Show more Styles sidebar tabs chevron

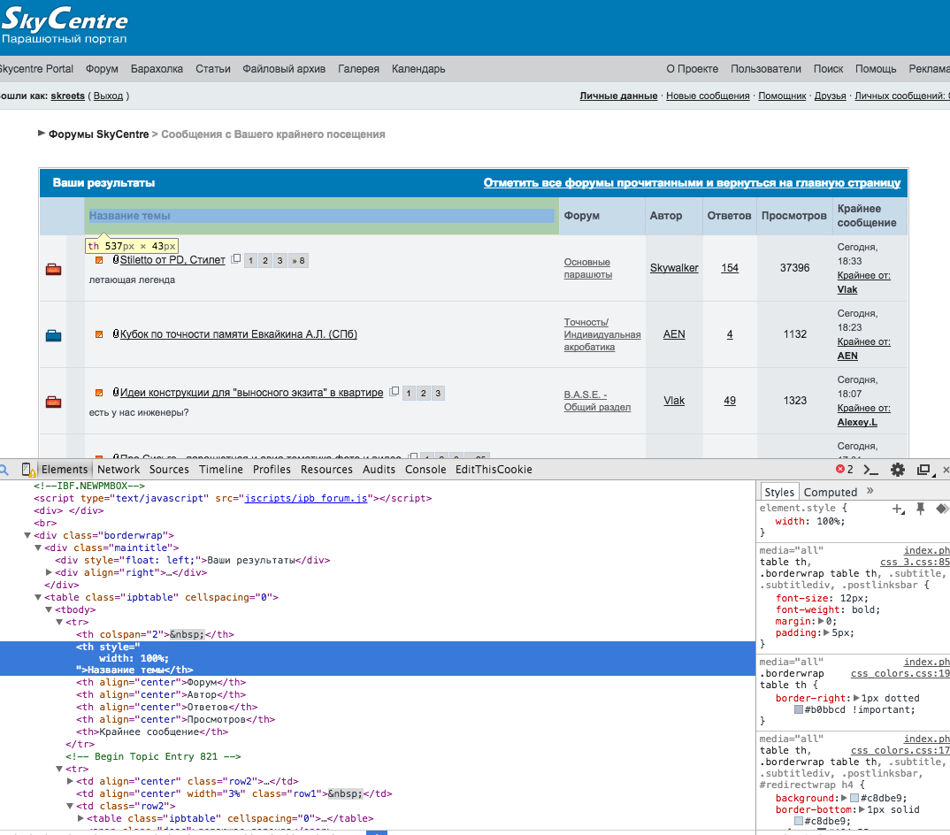870,491
